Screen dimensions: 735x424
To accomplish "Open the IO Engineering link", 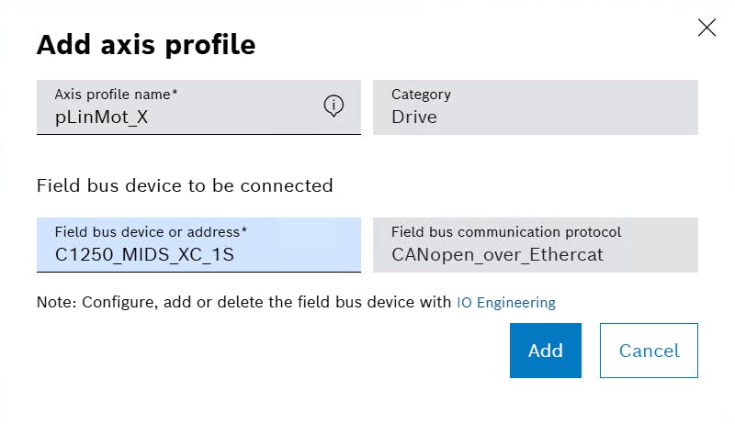I will click(x=506, y=302).
